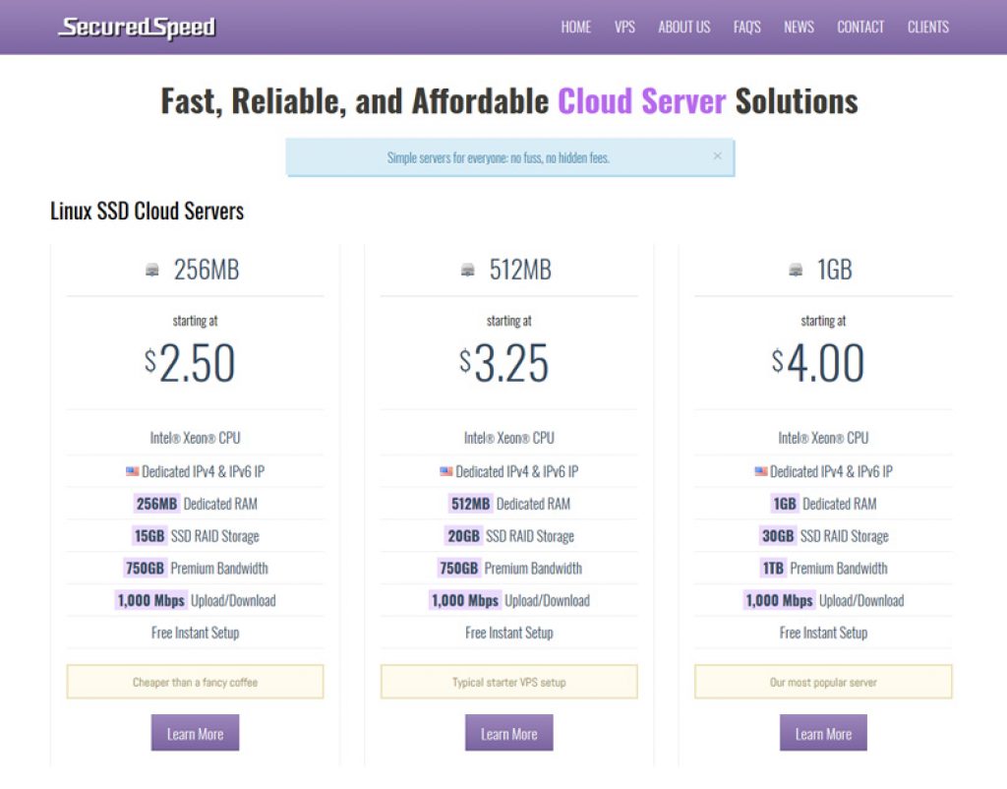
Task: Click server icon beside 1GB heading
Action: pyautogui.click(x=795, y=270)
